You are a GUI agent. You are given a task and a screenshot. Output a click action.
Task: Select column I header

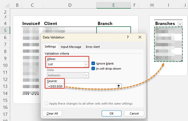[168, 5]
